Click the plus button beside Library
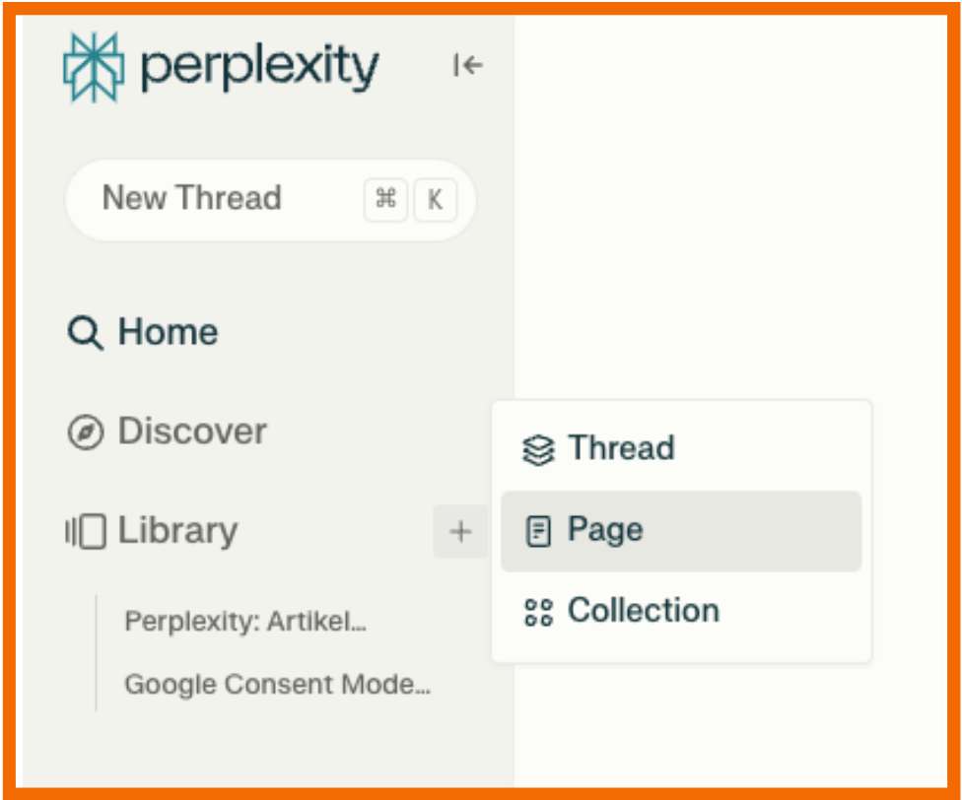Screen dimensions: 962x800 pos(460,532)
